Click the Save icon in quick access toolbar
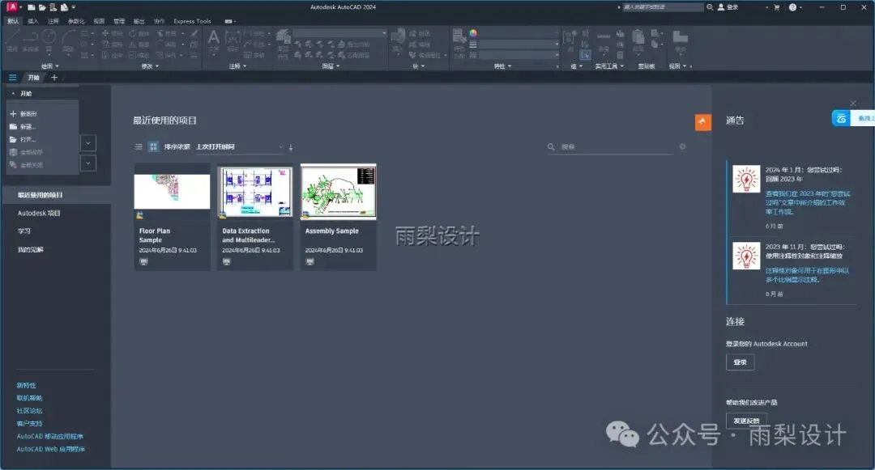This screenshot has height=470, width=875. [53, 7]
